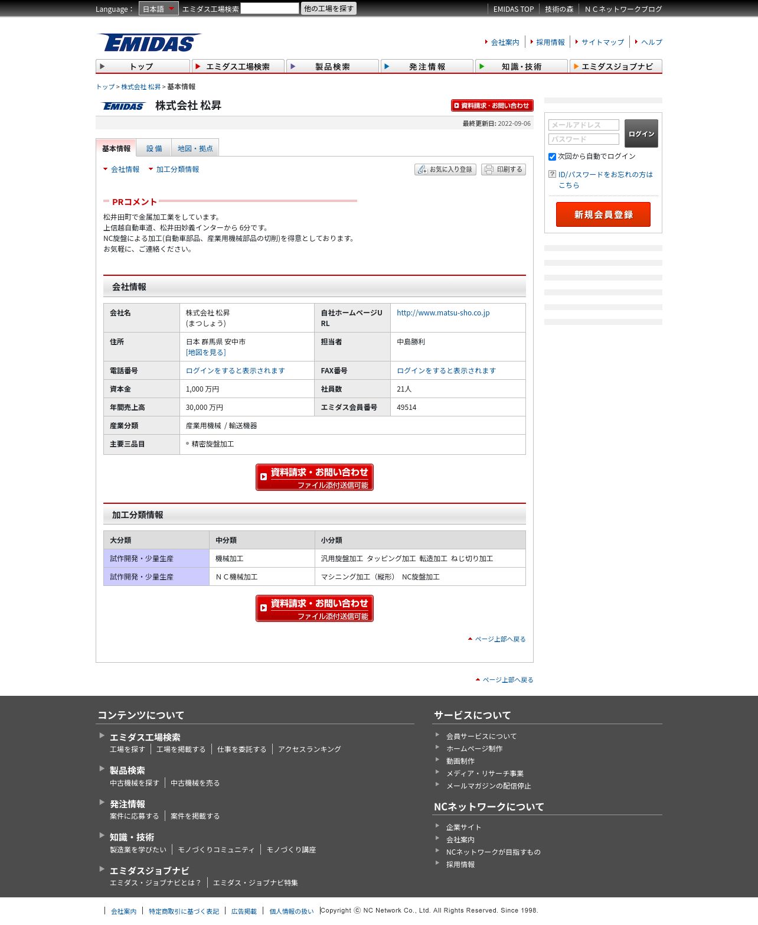This screenshot has width=758, height=925.
Task: Click the help question icon for forgotten password
Action: pos(552,174)
